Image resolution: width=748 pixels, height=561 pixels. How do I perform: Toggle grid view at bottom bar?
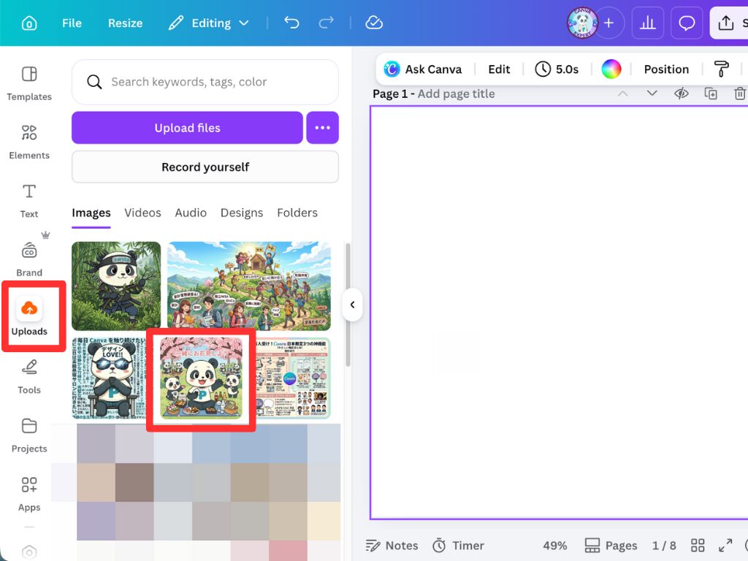click(698, 546)
